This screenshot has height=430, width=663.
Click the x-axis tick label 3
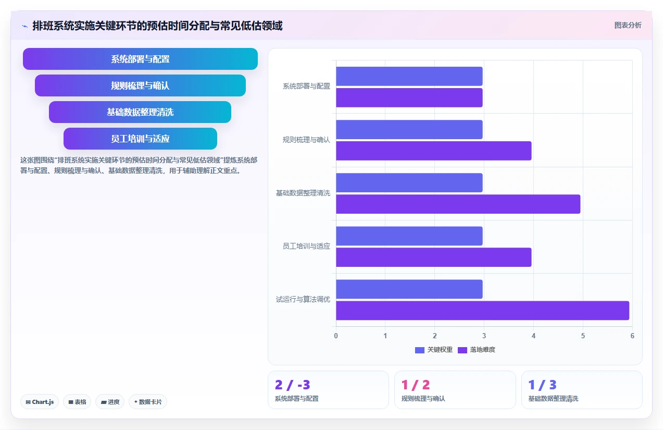point(484,336)
